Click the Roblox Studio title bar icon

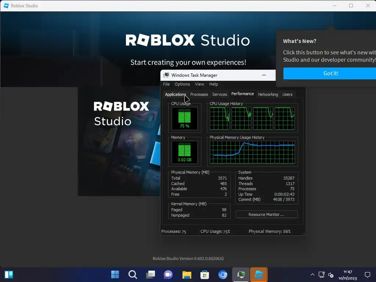(6, 6)
